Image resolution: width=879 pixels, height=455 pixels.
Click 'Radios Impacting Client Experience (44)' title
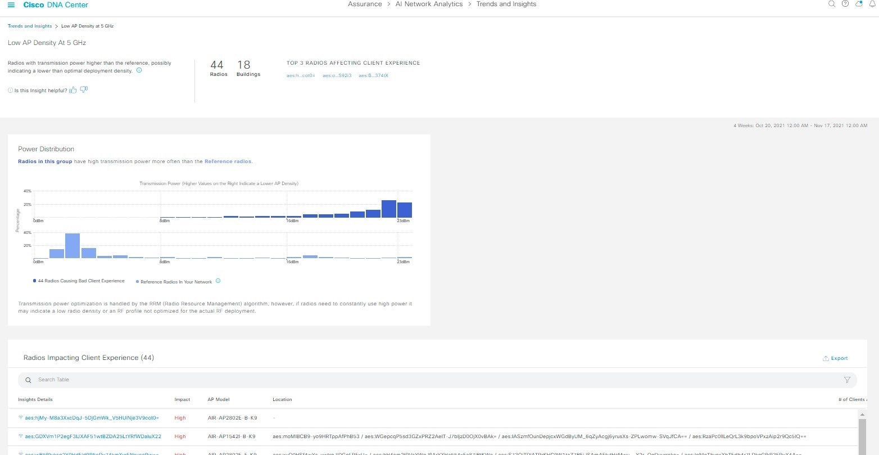(x=89, y=358)
